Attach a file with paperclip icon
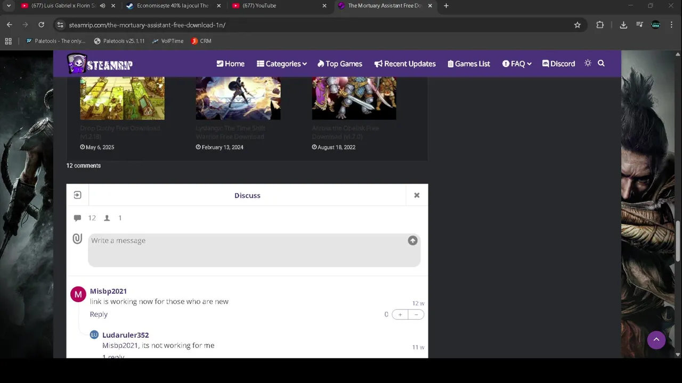This screenshot has width=682, height=383. tap(77, 239)
